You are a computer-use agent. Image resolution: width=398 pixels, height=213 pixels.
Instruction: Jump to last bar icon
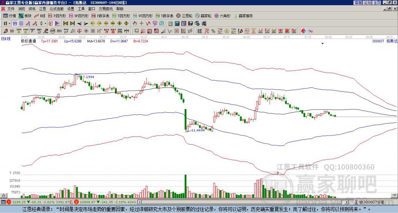72,24
